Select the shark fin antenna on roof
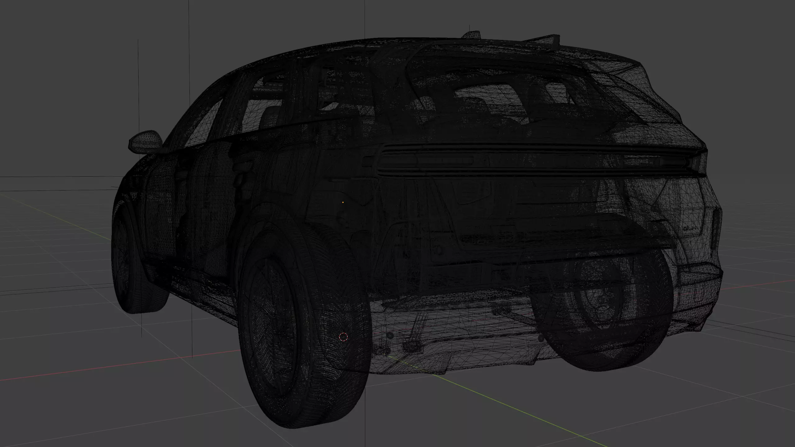 click(471, 35)
